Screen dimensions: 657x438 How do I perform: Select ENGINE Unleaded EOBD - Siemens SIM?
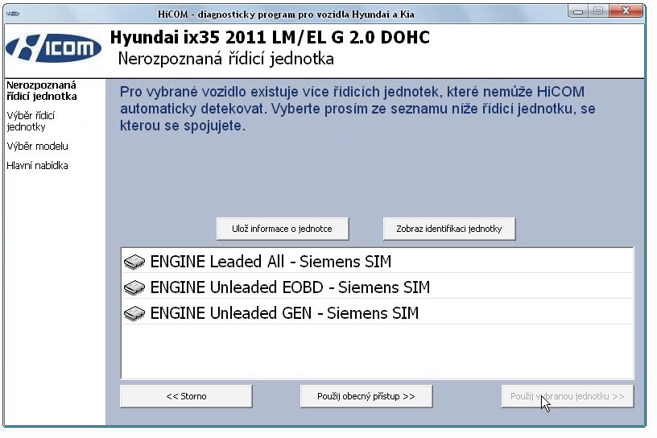point(377,287)
